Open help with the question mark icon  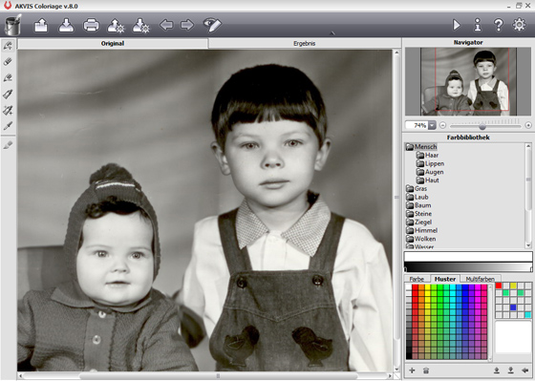(x=498, y=25)
